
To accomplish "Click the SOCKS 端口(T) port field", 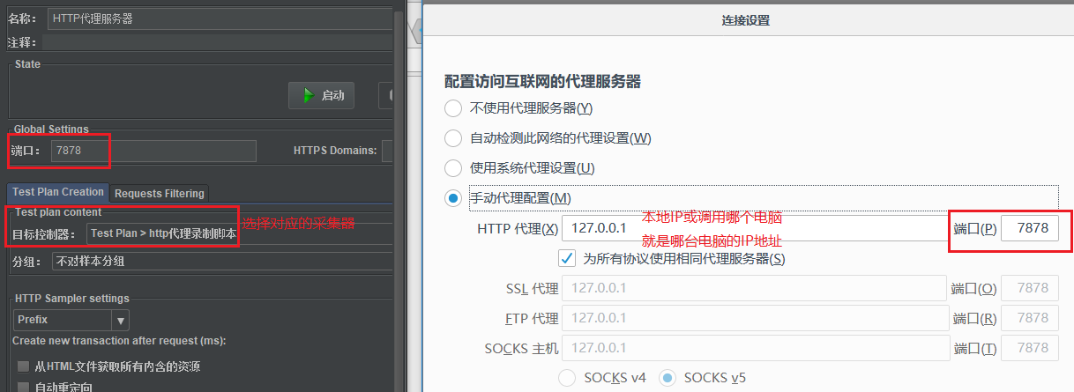I will tap(1030, 348).
